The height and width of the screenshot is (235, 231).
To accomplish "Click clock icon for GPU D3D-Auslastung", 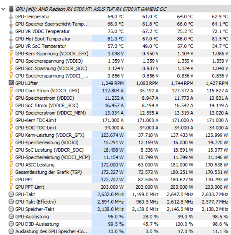I will point(11,224).
